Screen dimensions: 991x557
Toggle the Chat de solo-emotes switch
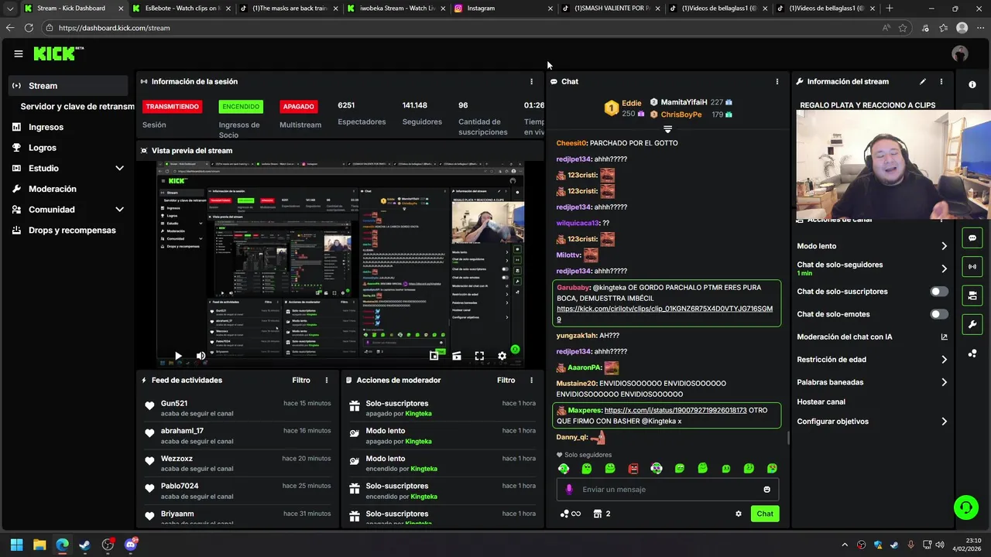939,314
